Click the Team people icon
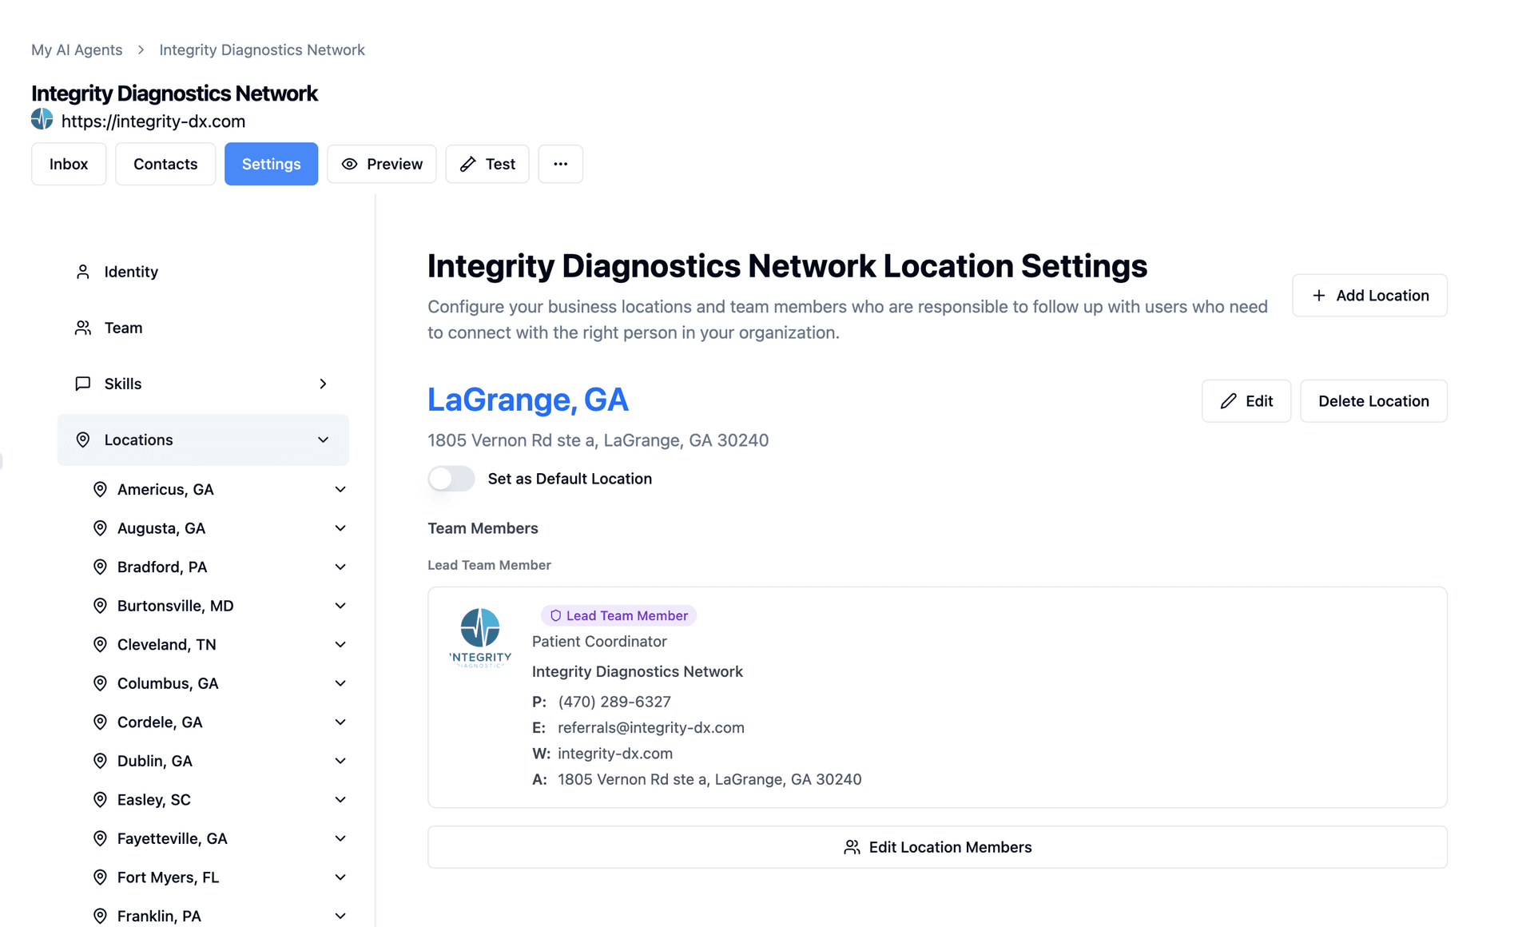Screen dimensions: 1534x927 (x=83, y=328)
